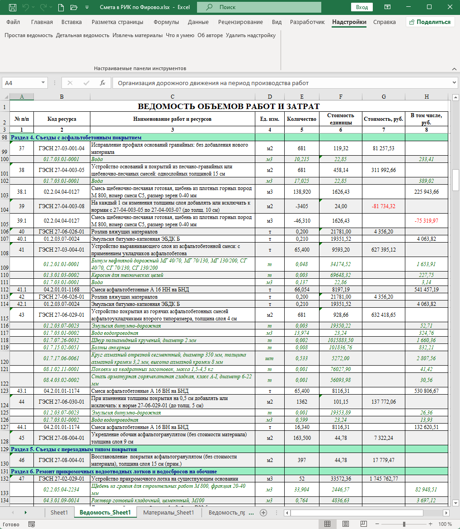460x529 pixels.
Task: Click the Извлечь материалы add-in command
Action: tap(137, 35)
